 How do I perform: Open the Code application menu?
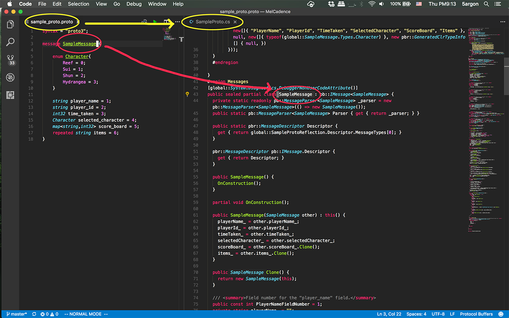click(25, 4)
